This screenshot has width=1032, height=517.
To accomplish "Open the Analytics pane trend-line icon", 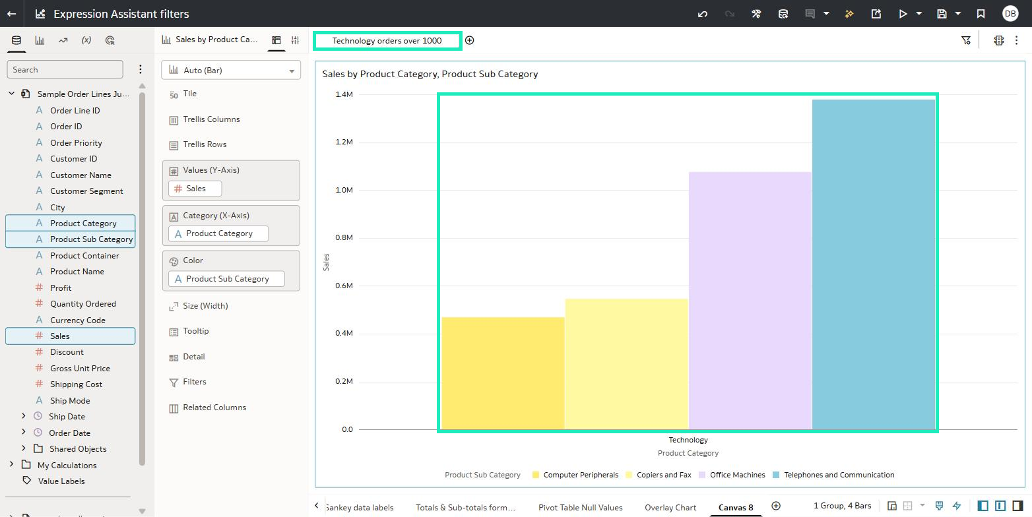I will [x=63, y=40].
